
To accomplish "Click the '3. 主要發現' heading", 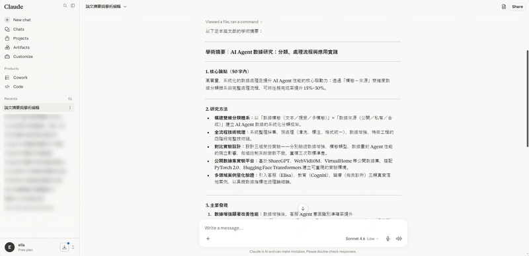I will [x=217, y=205].
